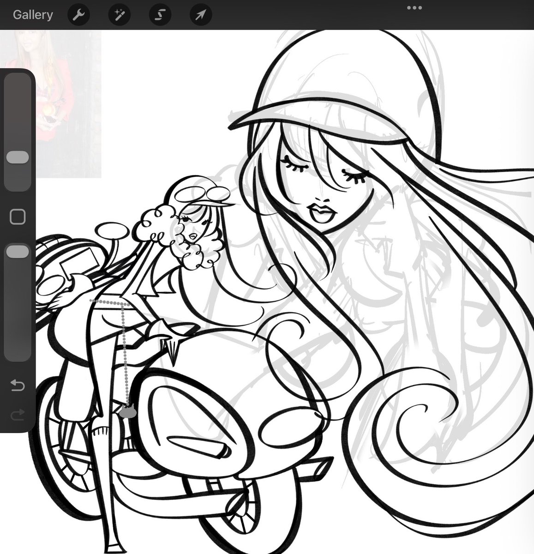534x554 pixels.
Task: Open the Gallery view
Action: pos(33,15)
